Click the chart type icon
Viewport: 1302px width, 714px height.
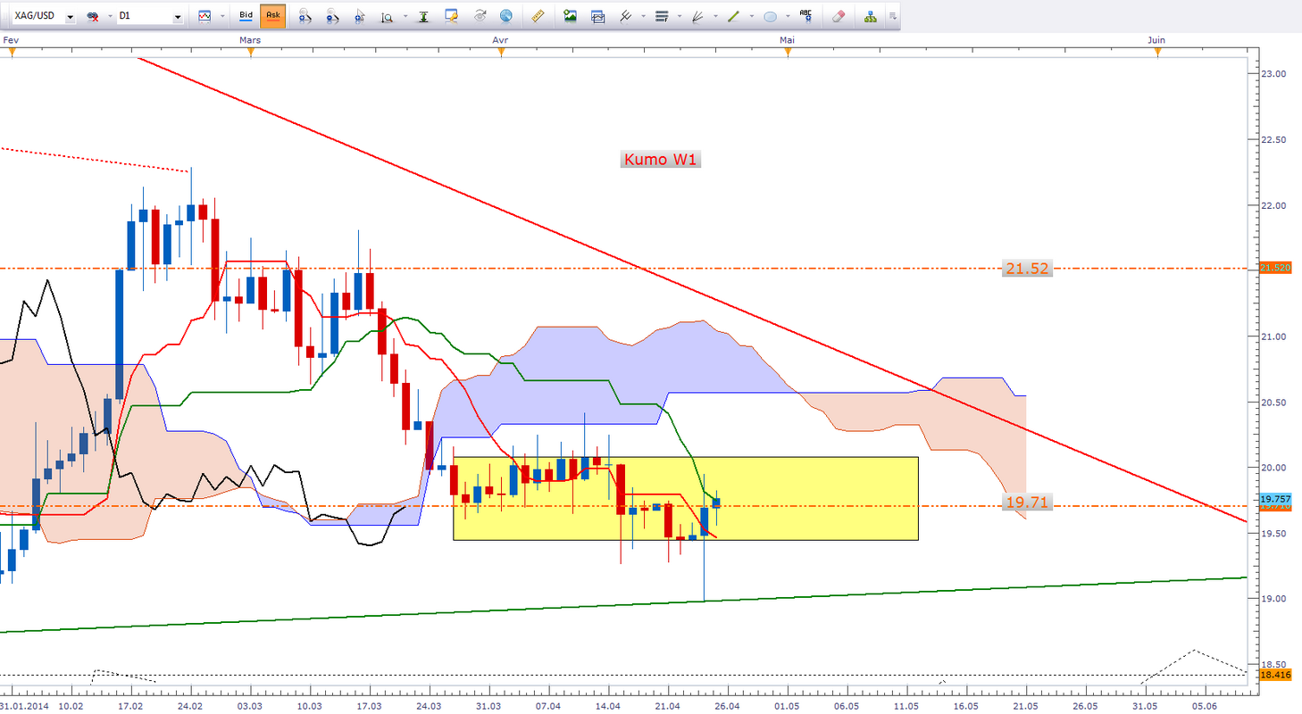[x=204, y=16]
